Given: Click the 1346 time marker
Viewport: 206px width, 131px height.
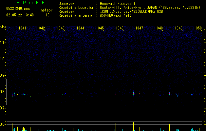Looking at the screenshot, I should (120, 28).
